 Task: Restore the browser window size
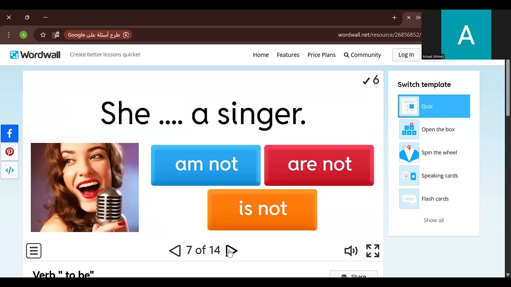click(27, 18)
